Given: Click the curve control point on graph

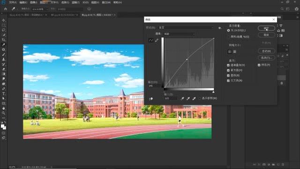Looking at the screenshot, I should click(187, 60).
